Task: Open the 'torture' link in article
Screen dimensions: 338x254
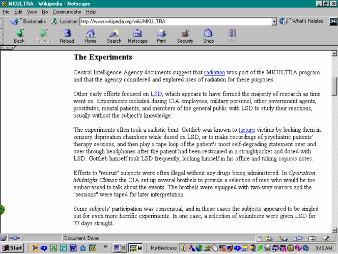Action: coord(246,130)
